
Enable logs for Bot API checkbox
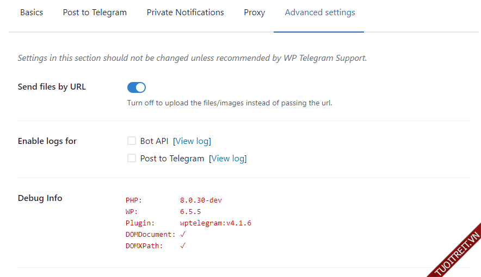point(132,141)
